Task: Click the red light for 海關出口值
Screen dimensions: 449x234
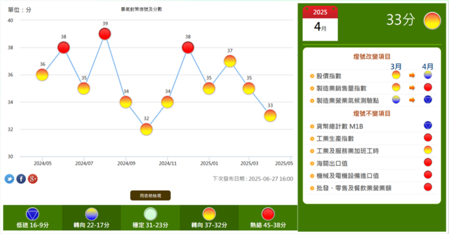Action: click(428, 162)
